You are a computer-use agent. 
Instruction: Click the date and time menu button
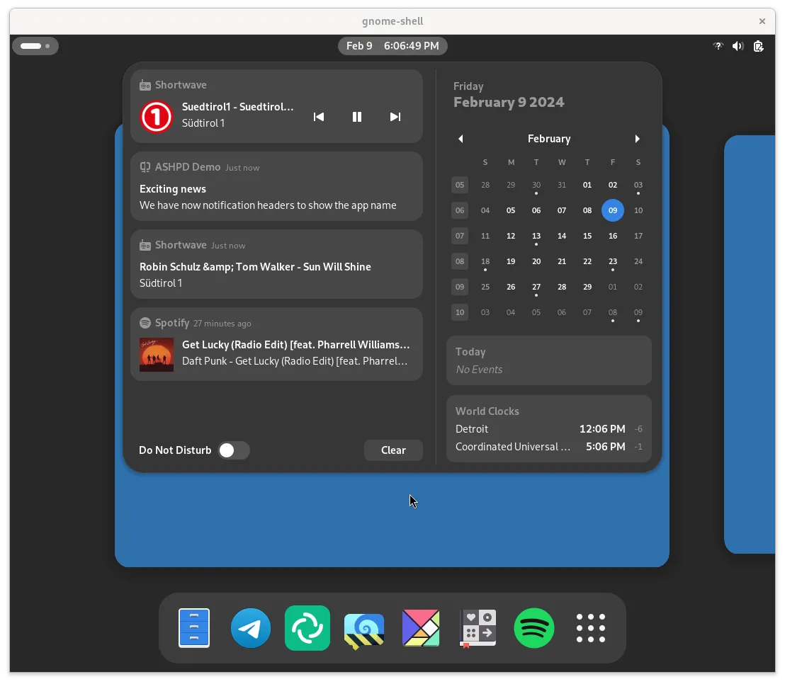(x=392, y=46)
